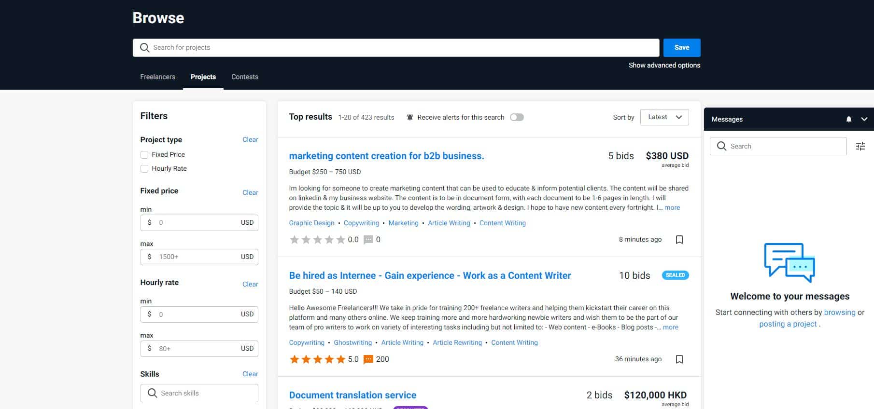Screen dimensions: 874x409
Task: Focus the Search skills input
Action: coord(199,393)
